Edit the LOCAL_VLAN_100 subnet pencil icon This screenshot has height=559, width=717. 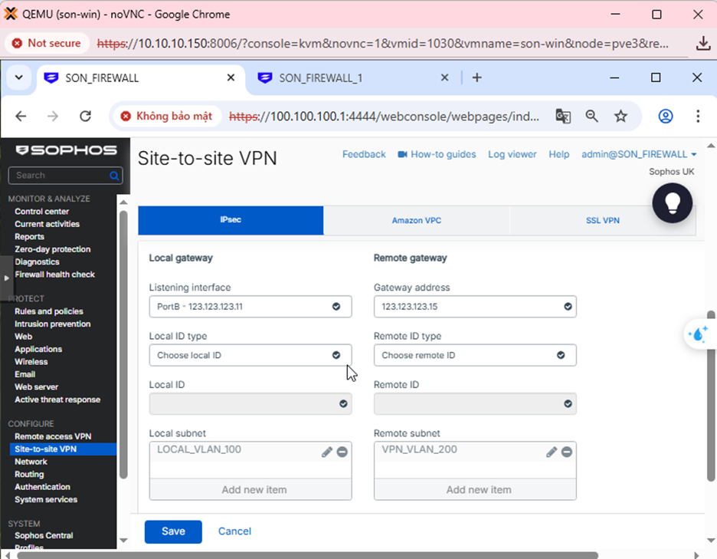[327, 452]
